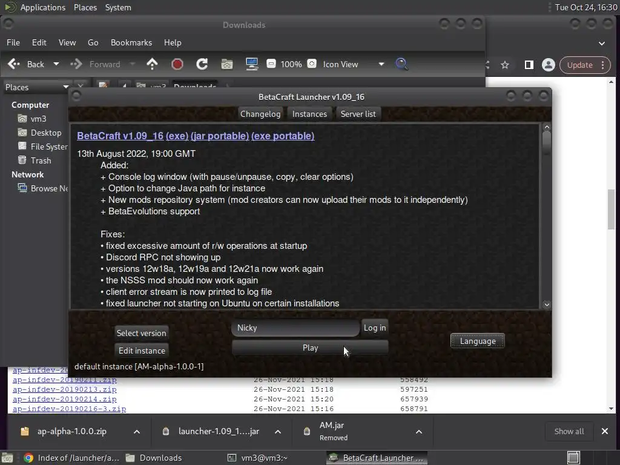Click the Search magnifier icon
This screenshot has height=465, width=620.
click(x=402, y=64)
